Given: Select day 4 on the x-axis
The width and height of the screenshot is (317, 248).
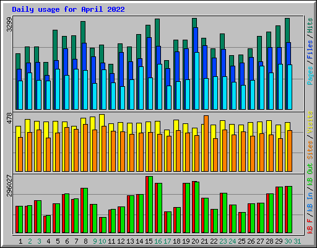Looking at the screenshot, I should point(48,241).
